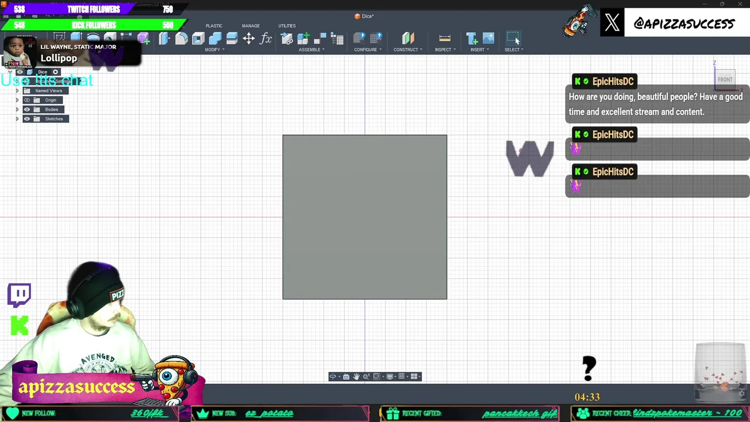Activate the Pan hand tool
Viewport: 750px width, 422px height.
click(356, 376)
